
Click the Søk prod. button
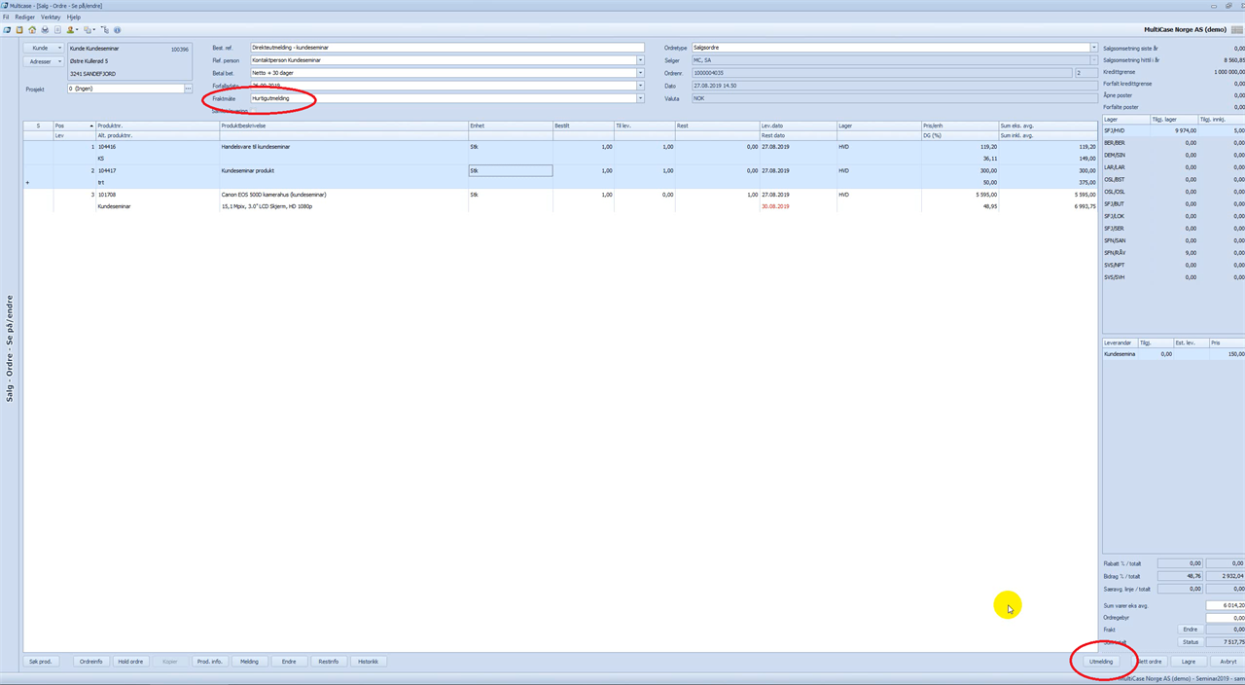40,662
